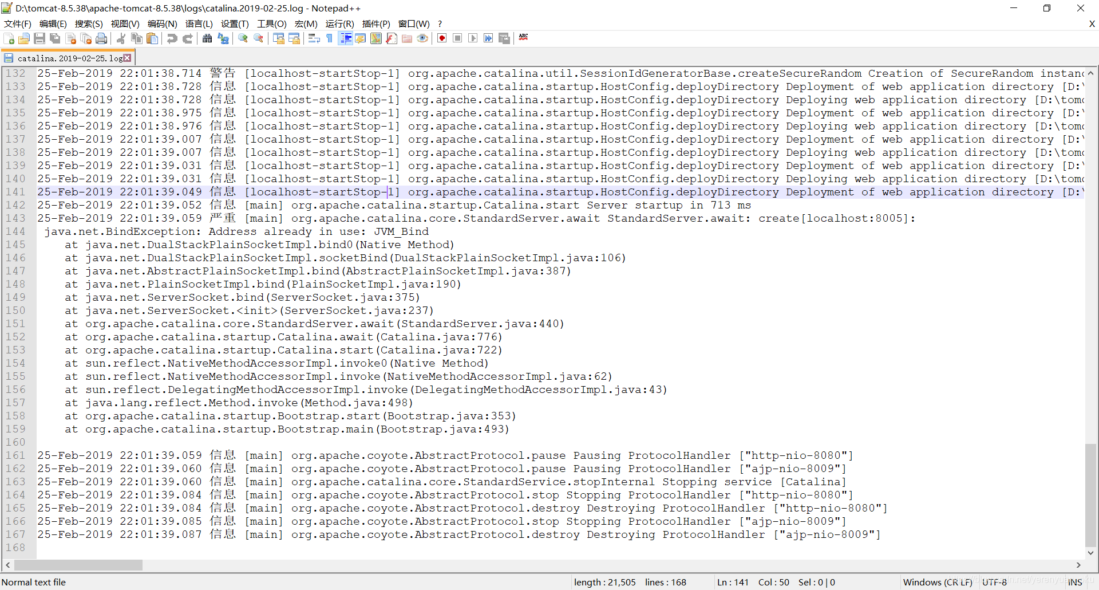
Task: Click the save recorded macro icon
Action: click(504, 38)
